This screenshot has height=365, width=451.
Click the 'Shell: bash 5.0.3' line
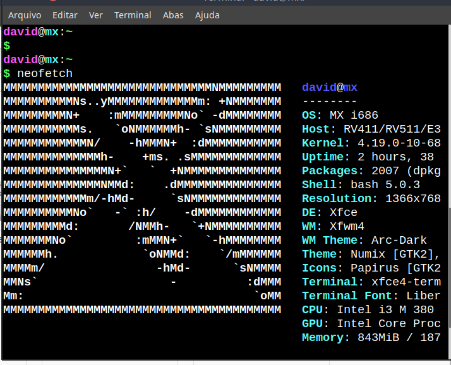tap(361, 184)
